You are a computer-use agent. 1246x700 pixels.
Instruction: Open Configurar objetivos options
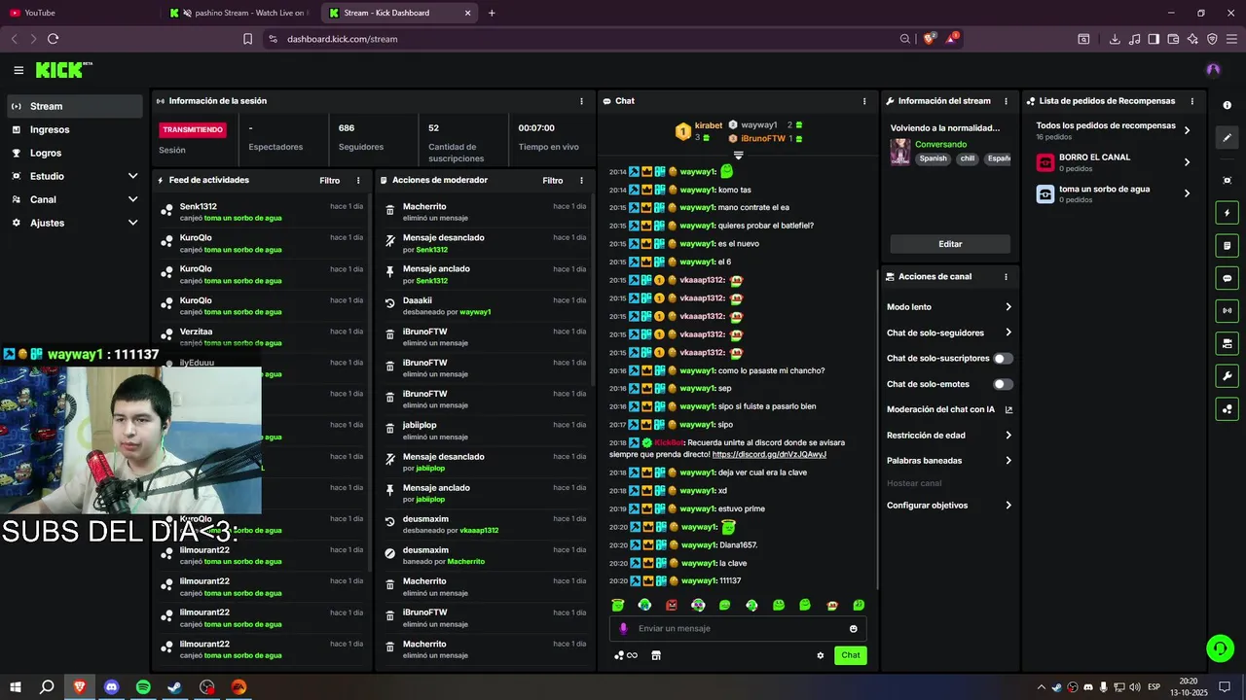(949, 506)
